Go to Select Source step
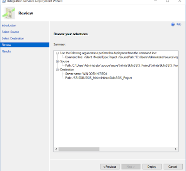The height and width of the screenshot is (171, 186). tap(10, 32)
